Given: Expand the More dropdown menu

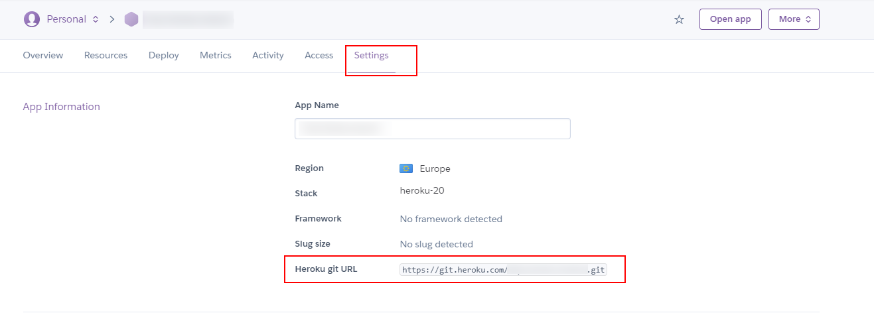Looking at the screenshot, I should click(x=794, y=19).
